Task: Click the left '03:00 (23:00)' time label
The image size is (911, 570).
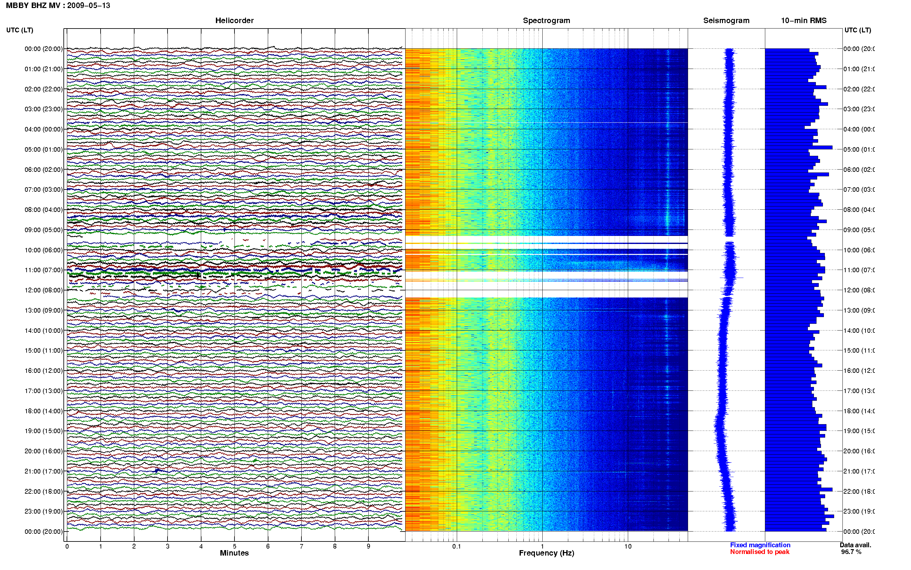Action: point(44,109)
